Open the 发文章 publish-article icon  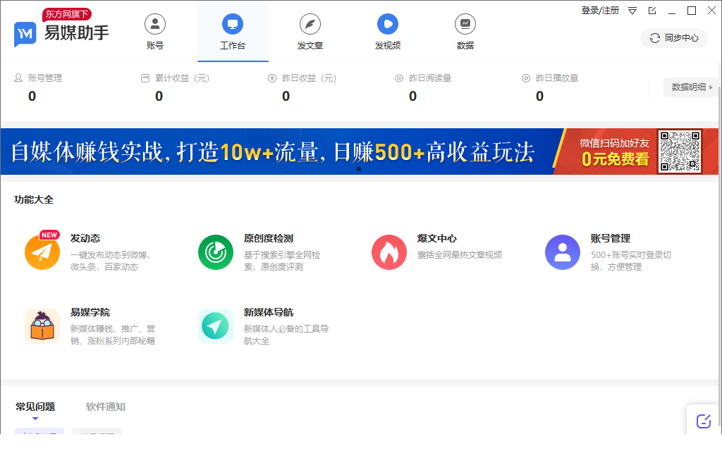[310, 25]
